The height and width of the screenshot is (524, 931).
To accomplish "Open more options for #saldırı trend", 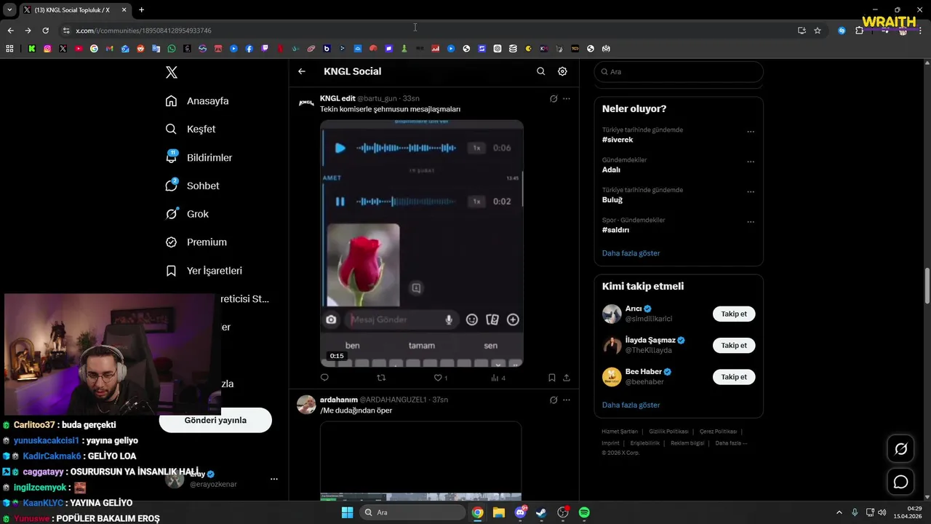I will pos(751,222).
